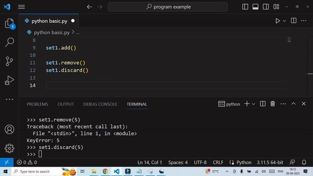Viewport: 313px width, 176px height.
Task: Open the notifications bell icon
Action: pos(304,162)
